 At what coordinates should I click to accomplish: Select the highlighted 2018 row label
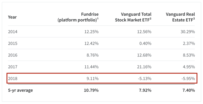point(13,79)
